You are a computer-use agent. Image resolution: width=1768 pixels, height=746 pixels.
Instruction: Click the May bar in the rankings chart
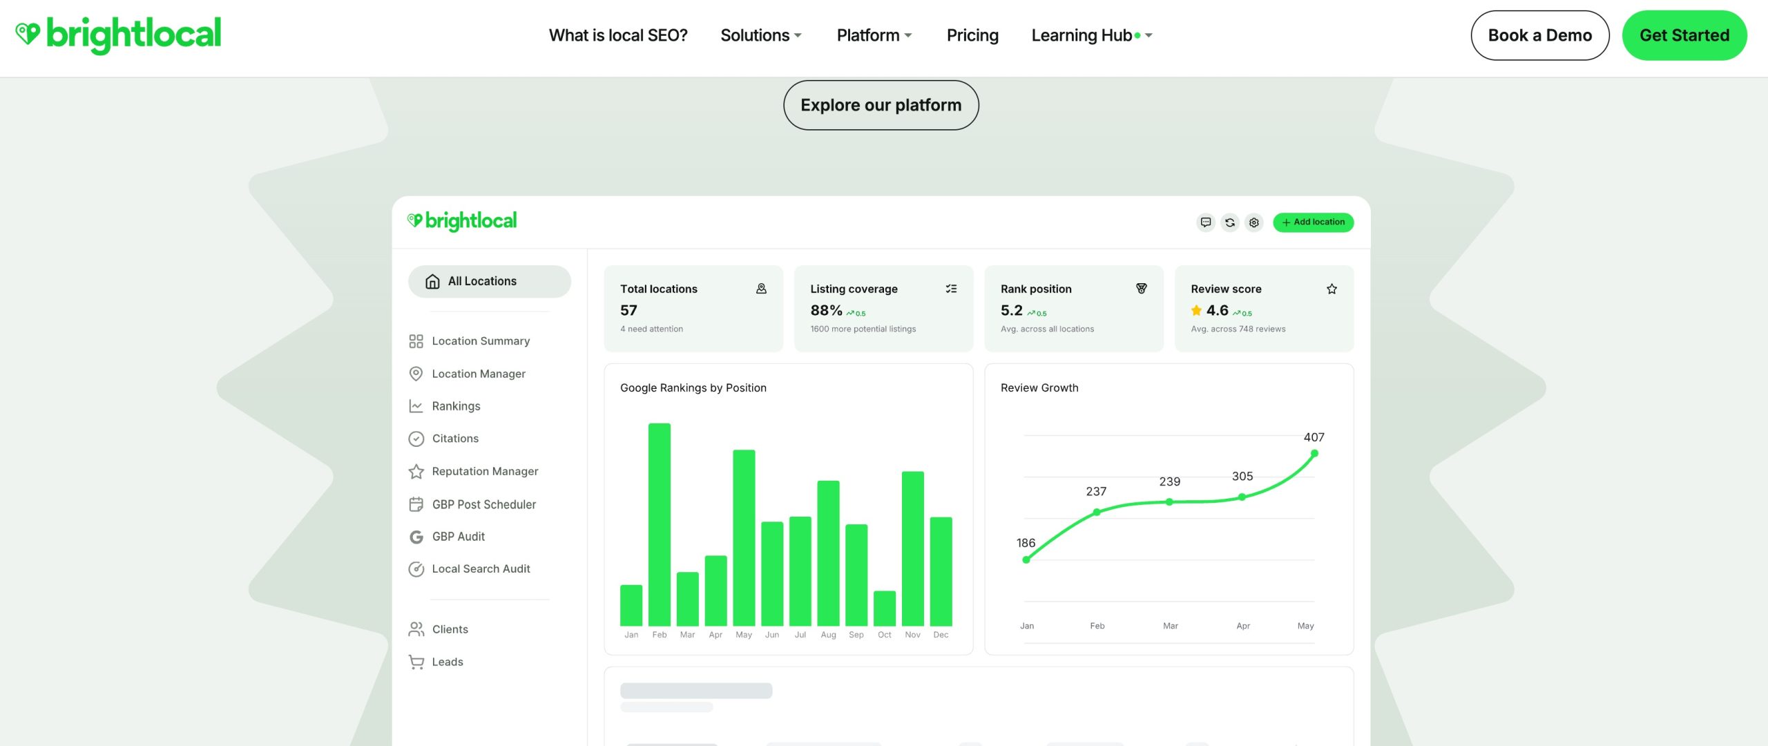(x=744, y=538)
